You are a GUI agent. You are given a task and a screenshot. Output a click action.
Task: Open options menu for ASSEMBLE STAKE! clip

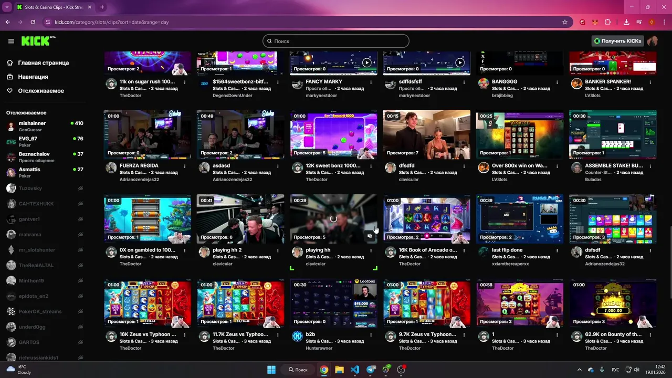pyautogui.click(x=650, y=166)
